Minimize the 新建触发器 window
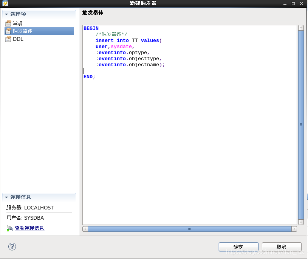 coord(285,3)
